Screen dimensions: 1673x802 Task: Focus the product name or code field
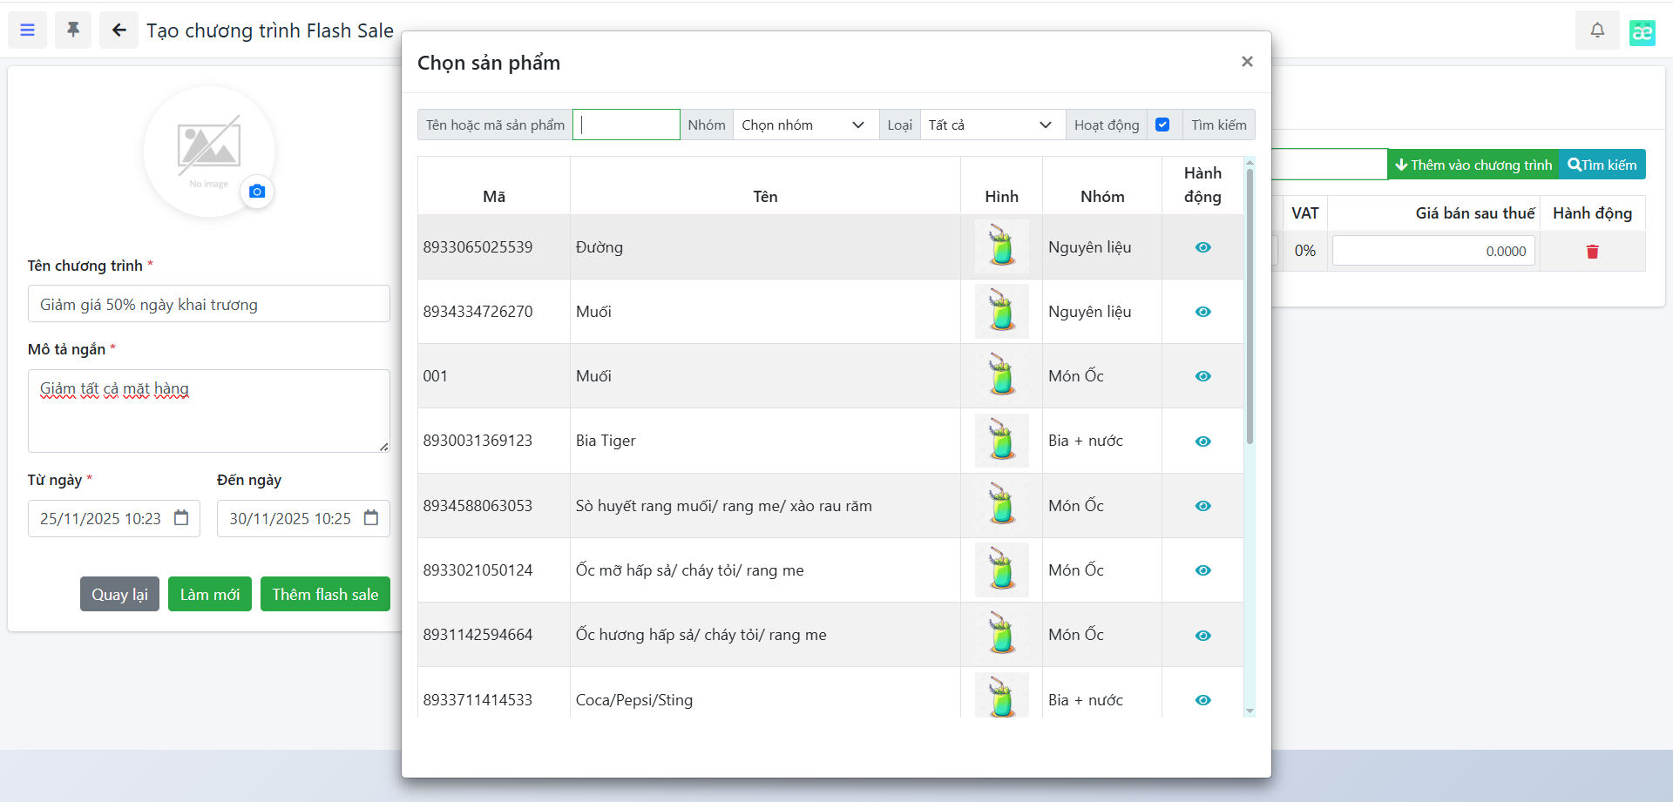pos(626,125)
